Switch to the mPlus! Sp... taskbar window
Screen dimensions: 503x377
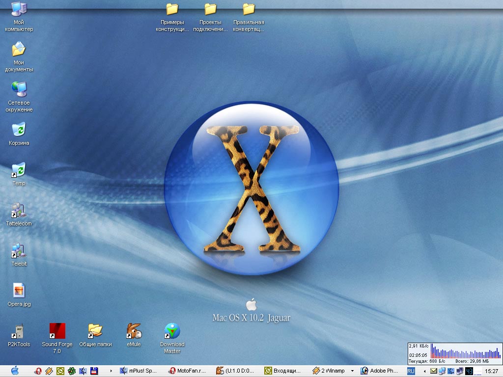(139, 371)
